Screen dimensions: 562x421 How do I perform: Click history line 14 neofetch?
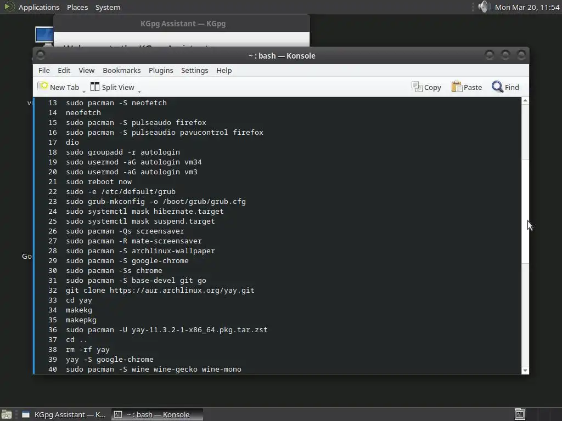click(83, 113)
